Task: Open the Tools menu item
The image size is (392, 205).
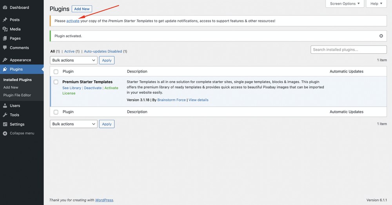Action: click(x=14, y=115)
